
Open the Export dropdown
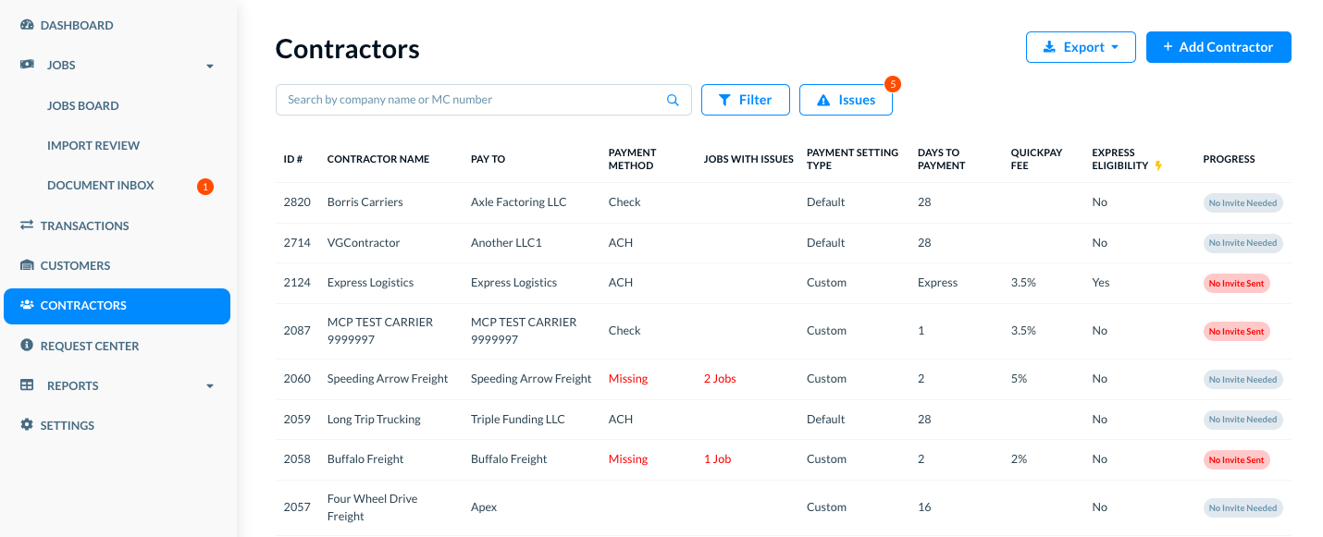click(1080, 47)
